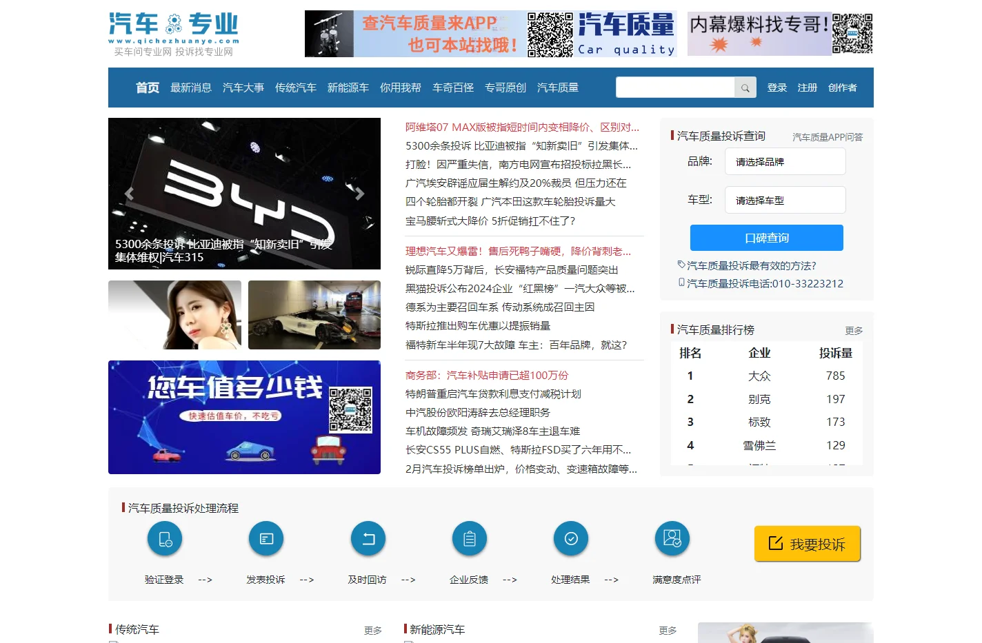Open headline 中汽股份欧阳涛辞去总经理职务
The height and width of the screenshot is (643, 982).
pos(478,412)
